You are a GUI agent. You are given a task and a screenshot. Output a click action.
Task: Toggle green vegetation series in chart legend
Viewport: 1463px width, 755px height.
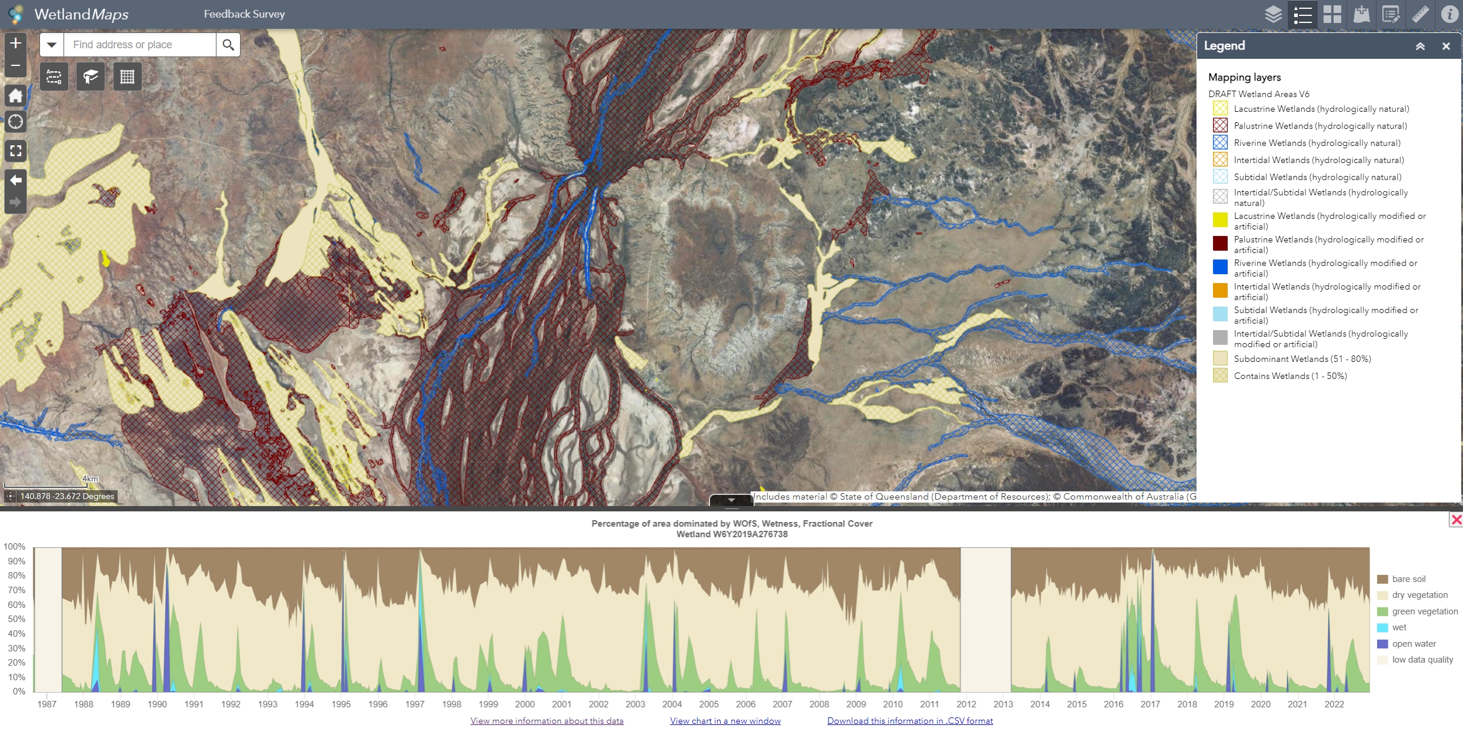(x=1424, y=611)
